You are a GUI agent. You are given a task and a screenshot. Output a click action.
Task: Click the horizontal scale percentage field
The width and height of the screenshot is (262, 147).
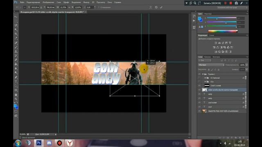pyautogui.click(x=63, y=7)
